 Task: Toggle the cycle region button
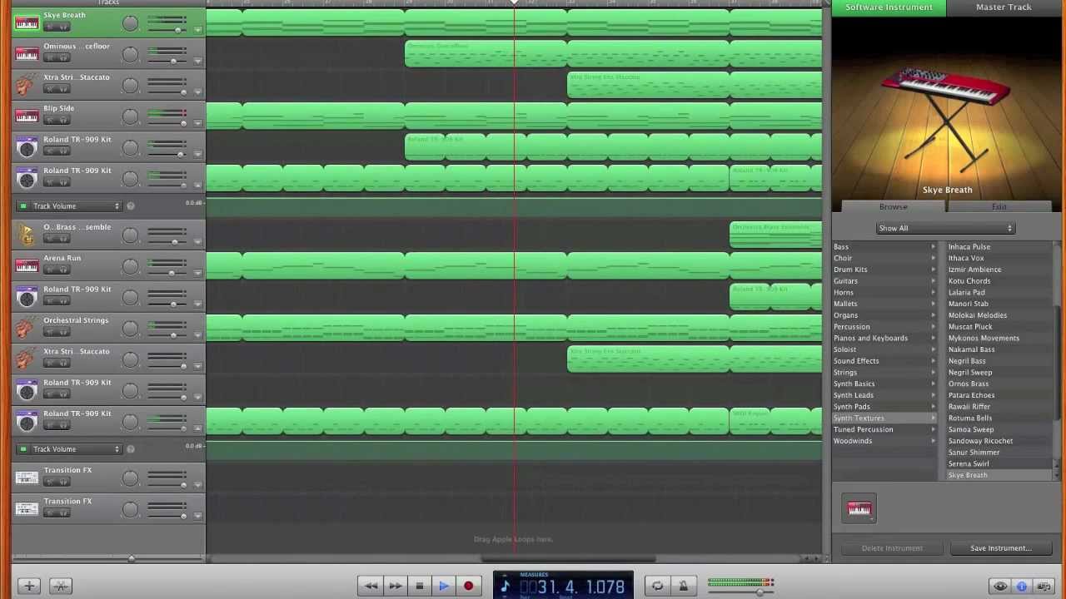click(x=657, y=587)
